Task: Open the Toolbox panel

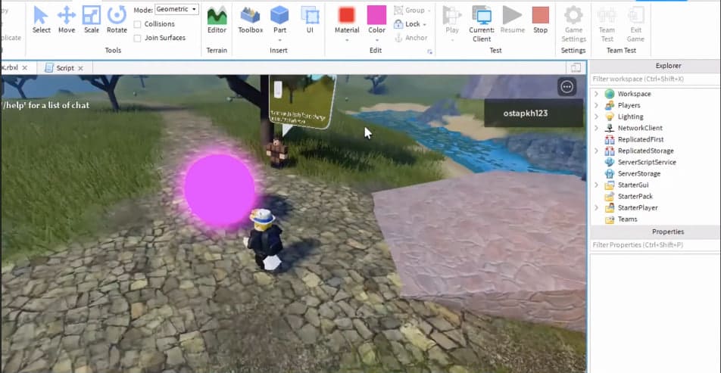Action: pos(251,20)
